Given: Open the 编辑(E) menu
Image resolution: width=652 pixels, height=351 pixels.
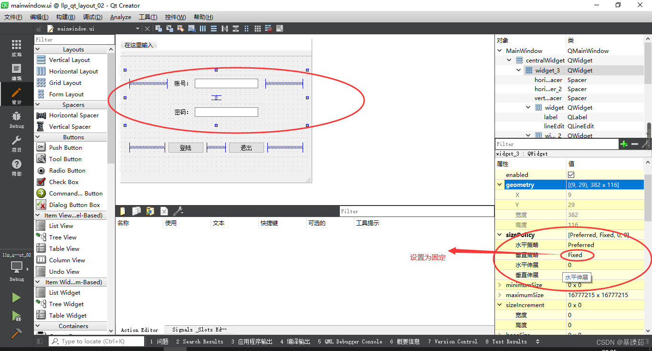Looking at the screenshot, I should [39, 17].
